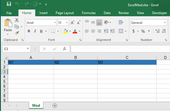The width and height of the screenshot is (170, 111).
Task: Switch to the Insert tab
Action: coord(43,13)
